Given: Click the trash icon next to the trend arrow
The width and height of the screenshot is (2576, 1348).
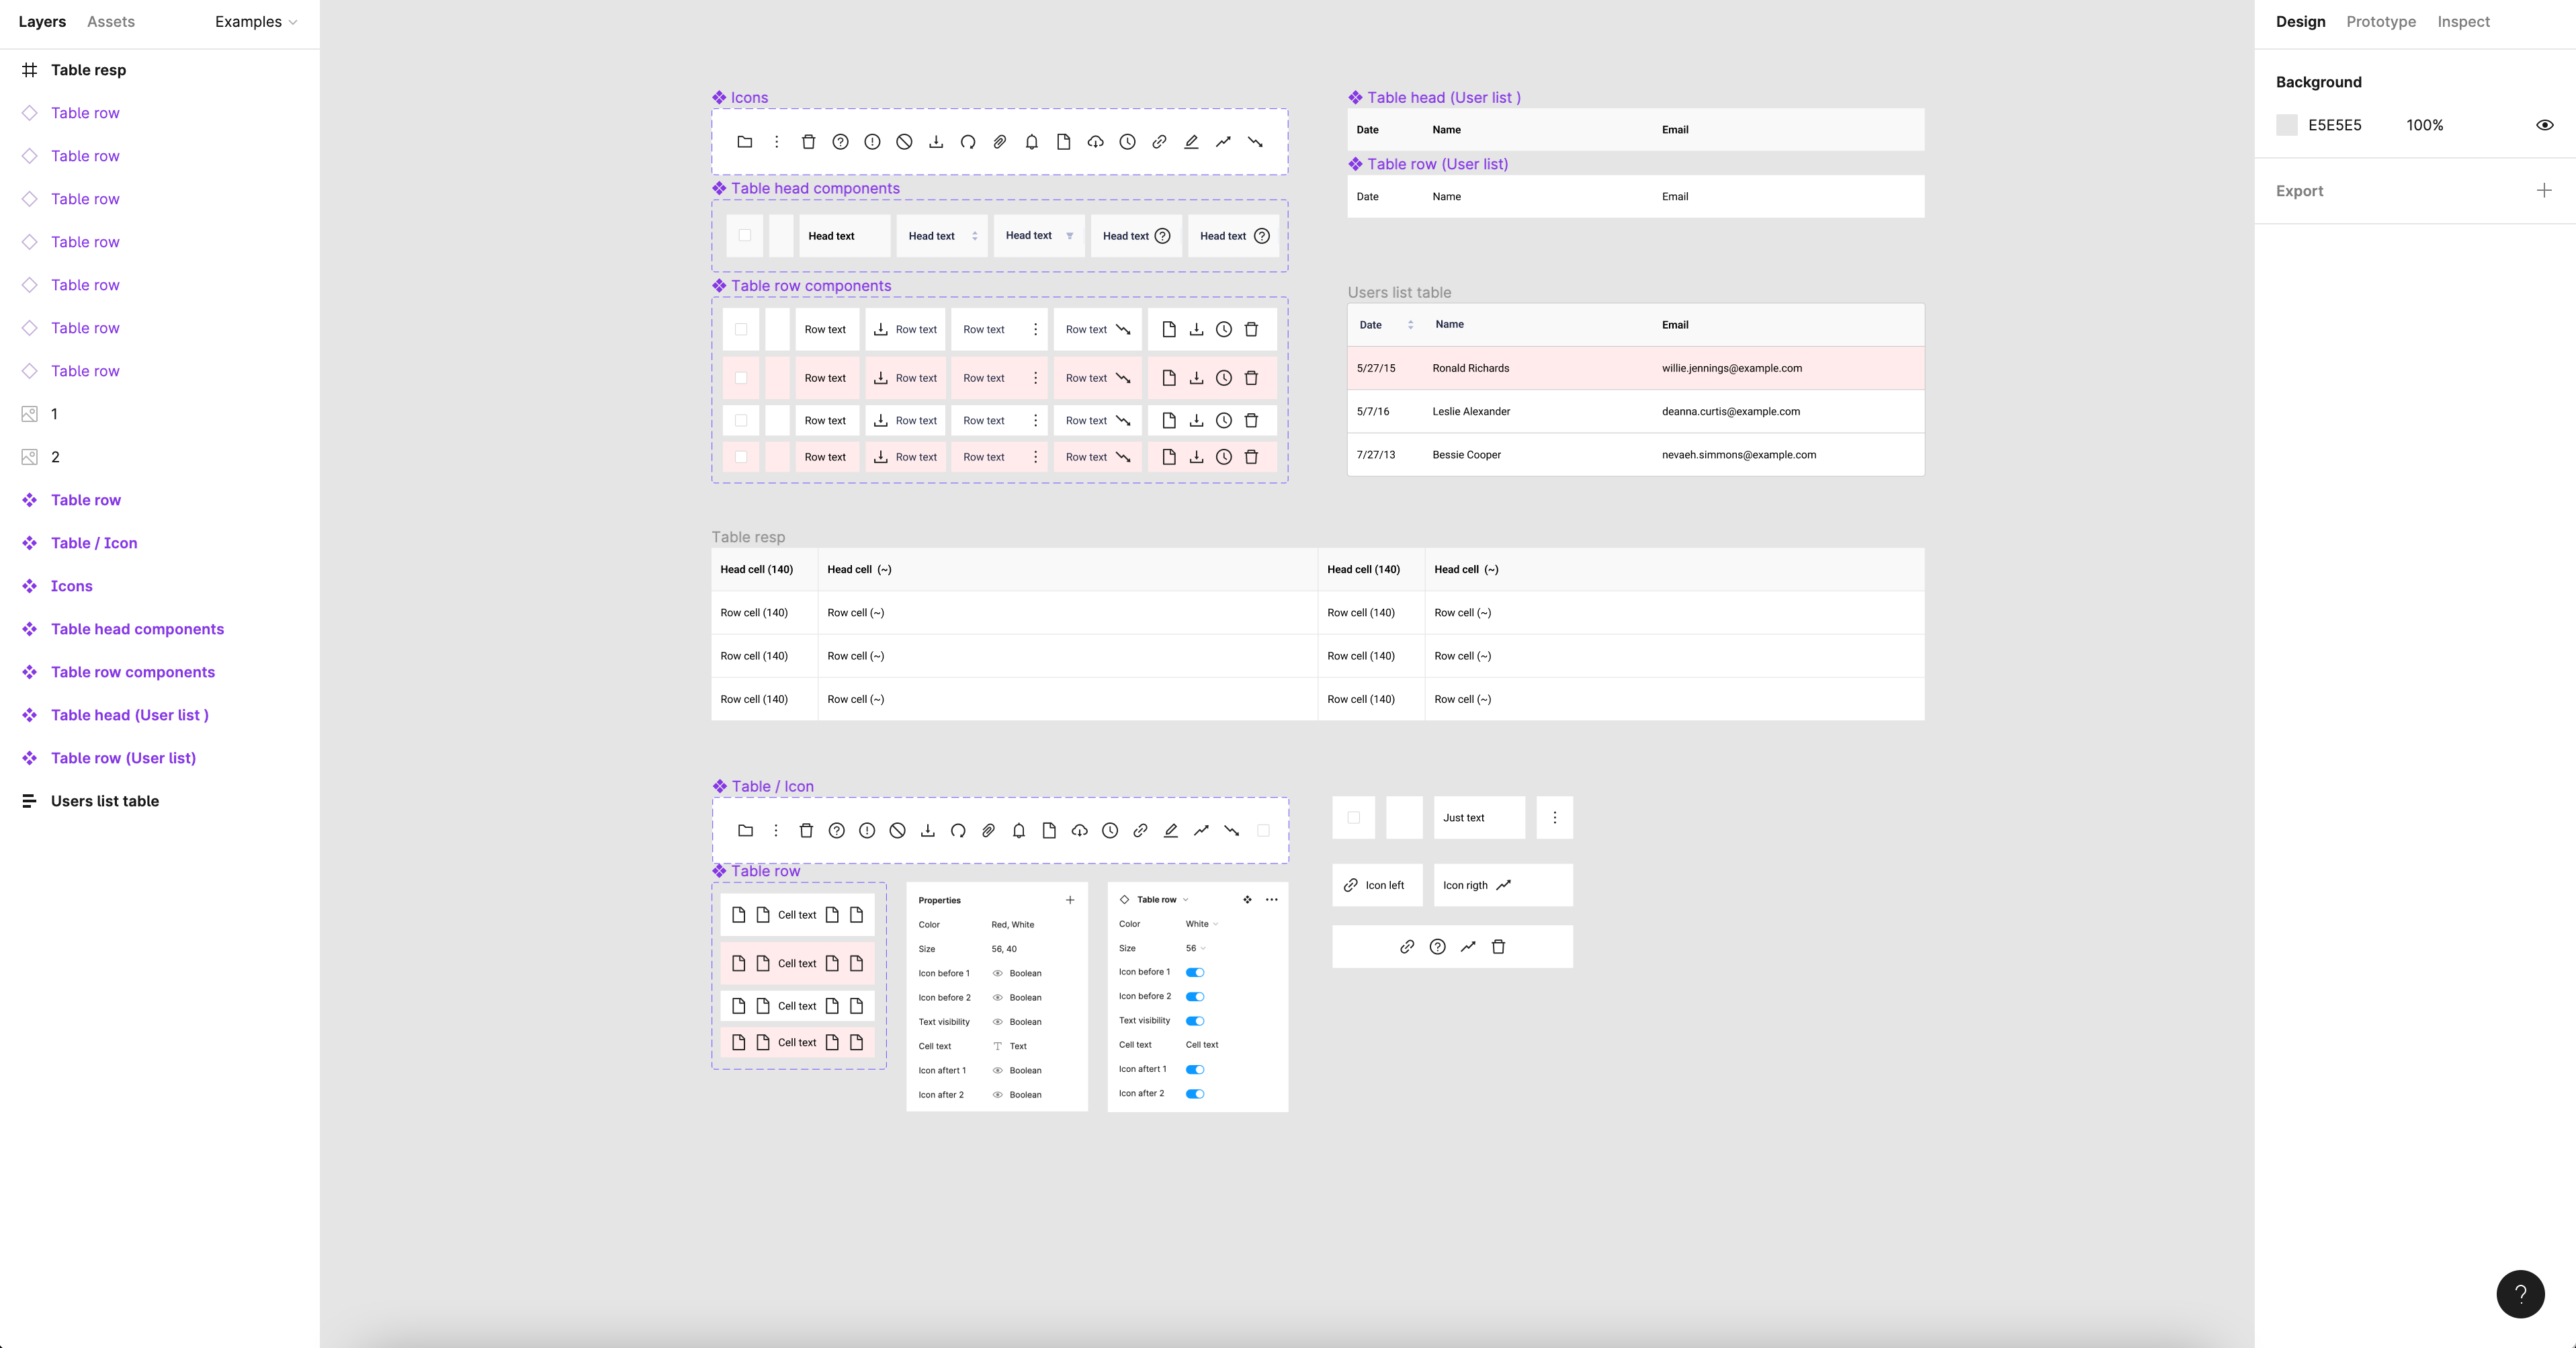Looking at the screenshot, I should [x=1499, y=946].
